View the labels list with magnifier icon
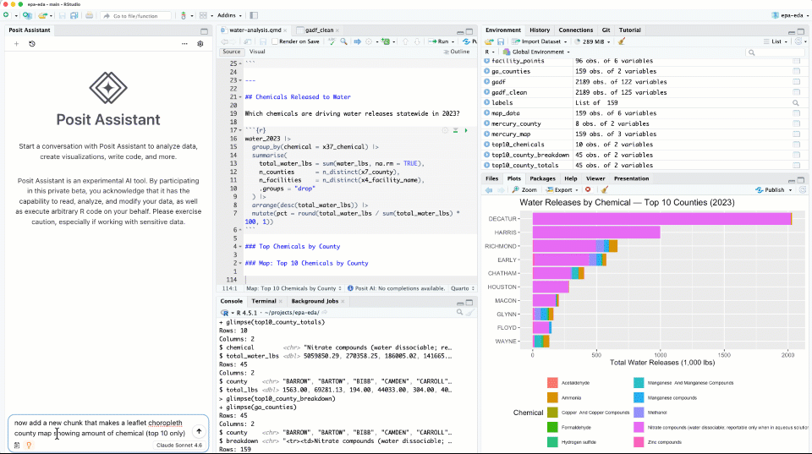 pos(796,103)
